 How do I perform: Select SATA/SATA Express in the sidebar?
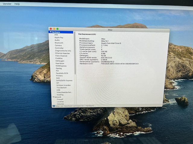[64, 80]
